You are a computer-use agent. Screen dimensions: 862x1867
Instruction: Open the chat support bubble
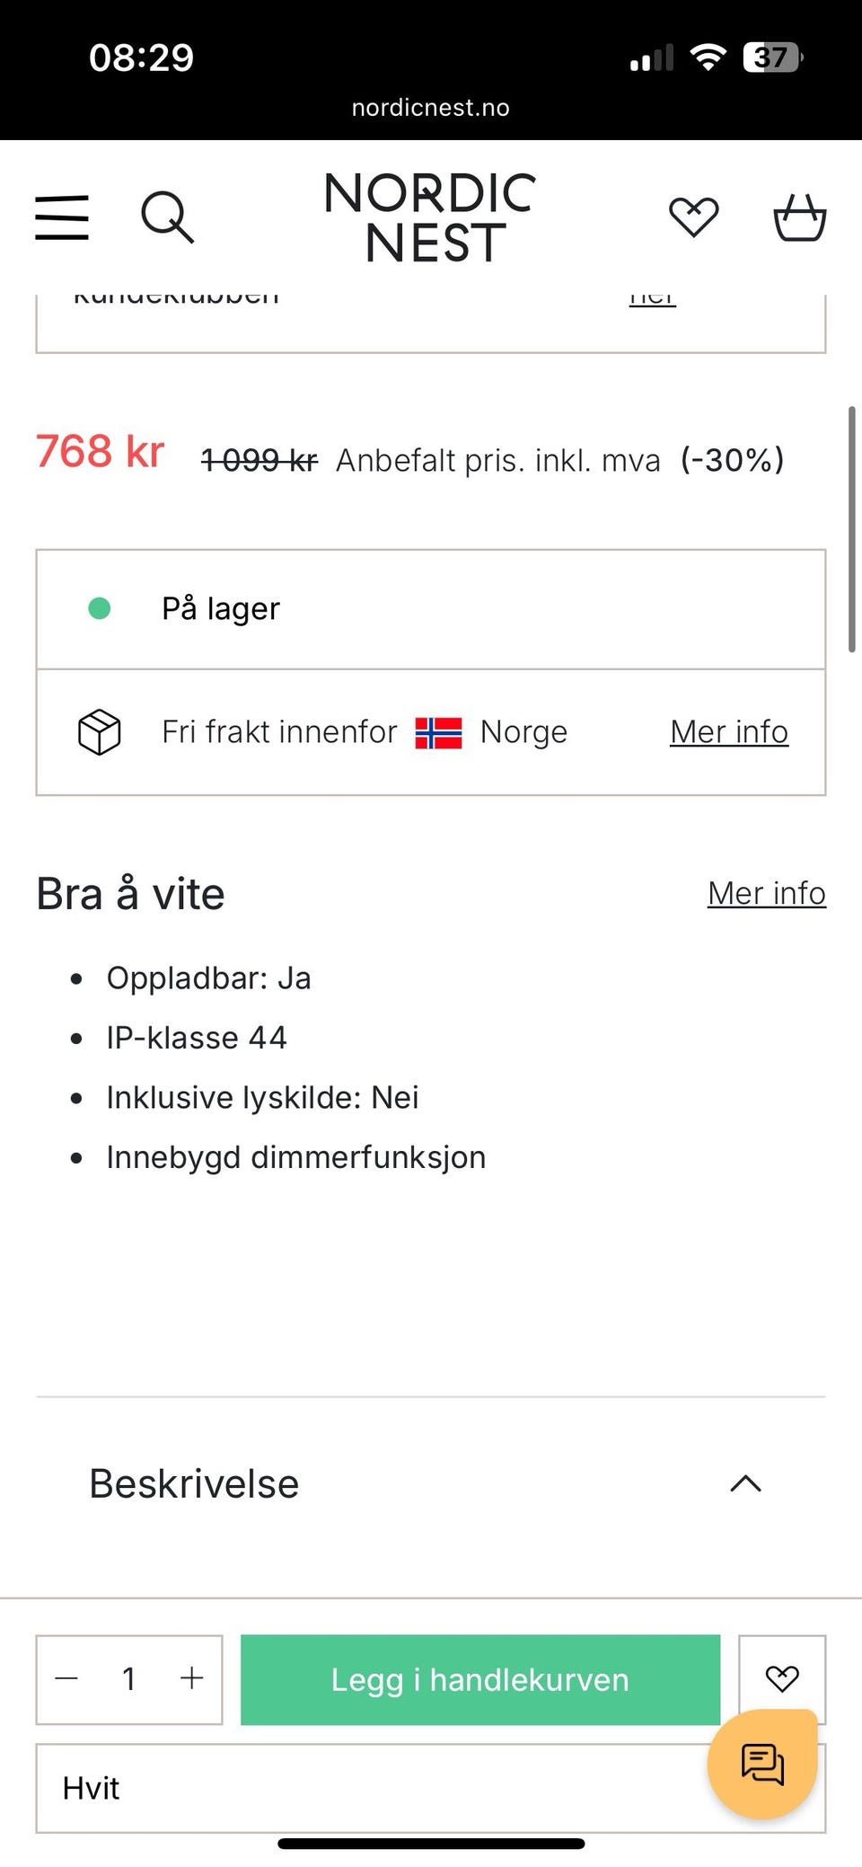(x=762, y=1764)
